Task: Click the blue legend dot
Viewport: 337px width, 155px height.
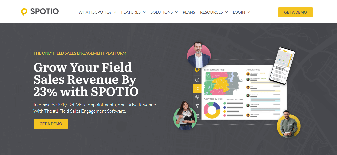Action: [224, 107]
